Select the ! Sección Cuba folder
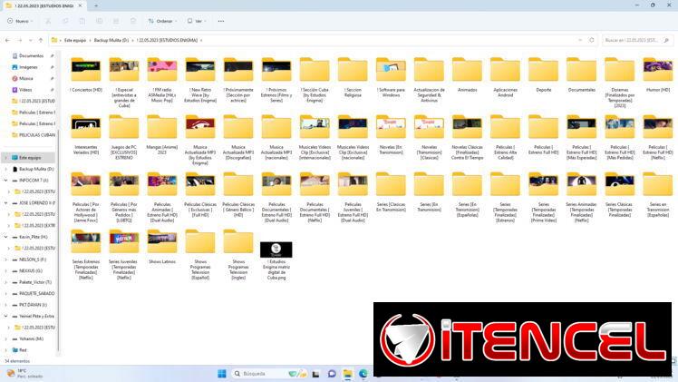The height and width of the screenshot is (382, 678). [x=315, y=80]
